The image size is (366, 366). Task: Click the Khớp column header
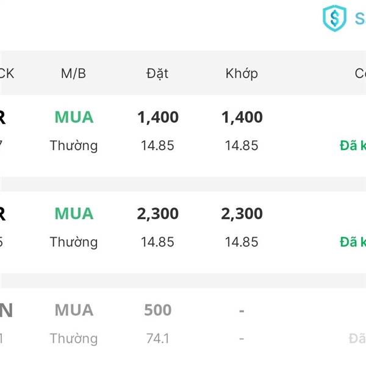(242, 74)
